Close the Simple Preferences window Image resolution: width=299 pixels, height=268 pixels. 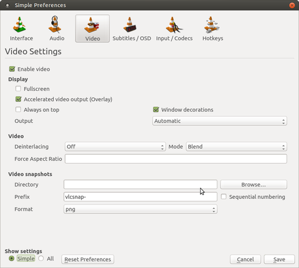tap(292, 5)
